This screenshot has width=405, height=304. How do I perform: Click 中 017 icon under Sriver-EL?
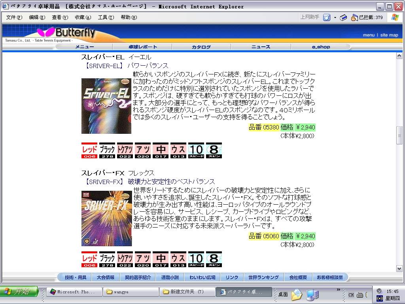click(x=161, y=150)
